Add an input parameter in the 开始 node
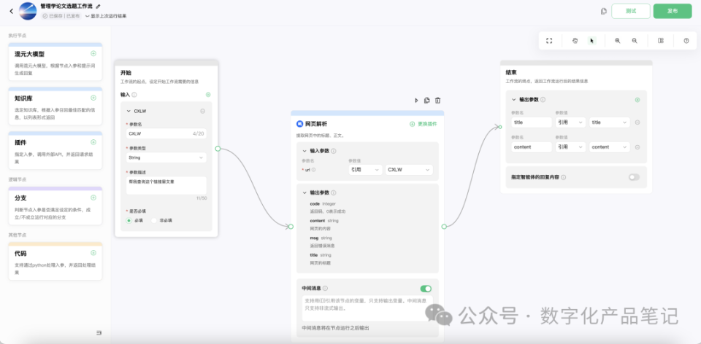 coord(208,95)
